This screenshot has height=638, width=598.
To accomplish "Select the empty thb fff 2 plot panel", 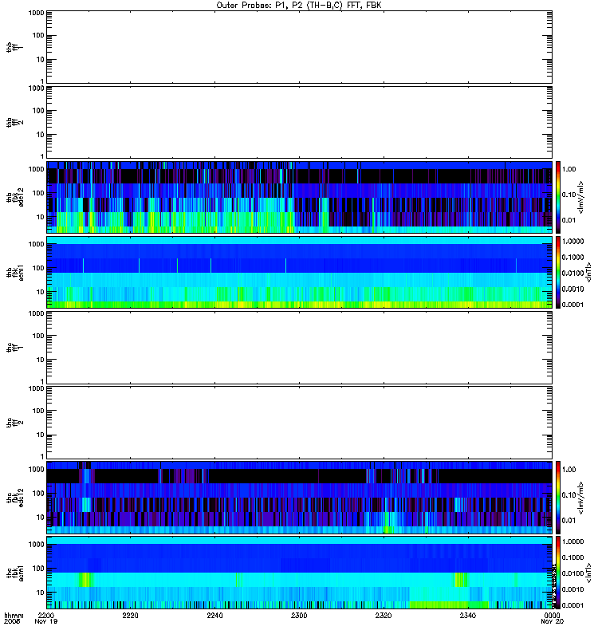I will (299, 123).
